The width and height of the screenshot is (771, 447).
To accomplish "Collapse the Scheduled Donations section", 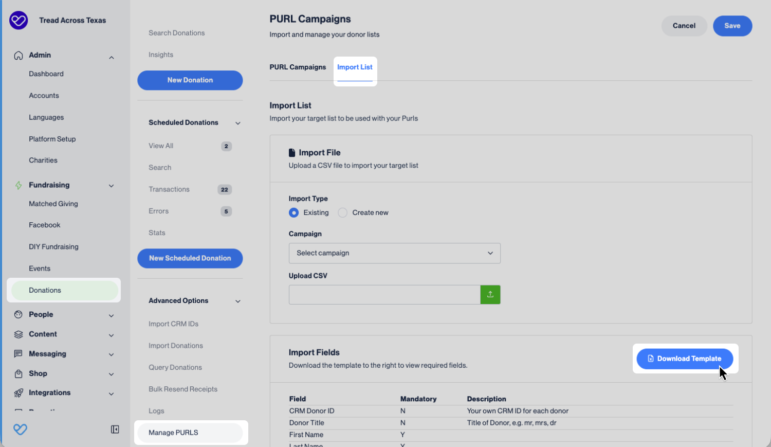I will (x=238, y=123).
